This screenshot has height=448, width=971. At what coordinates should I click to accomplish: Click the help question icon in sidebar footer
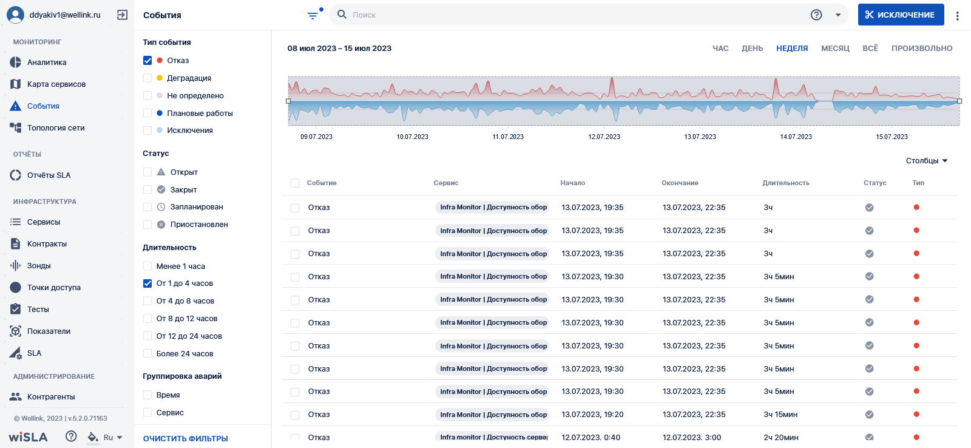pyautogui.click(x=71, y=436)
